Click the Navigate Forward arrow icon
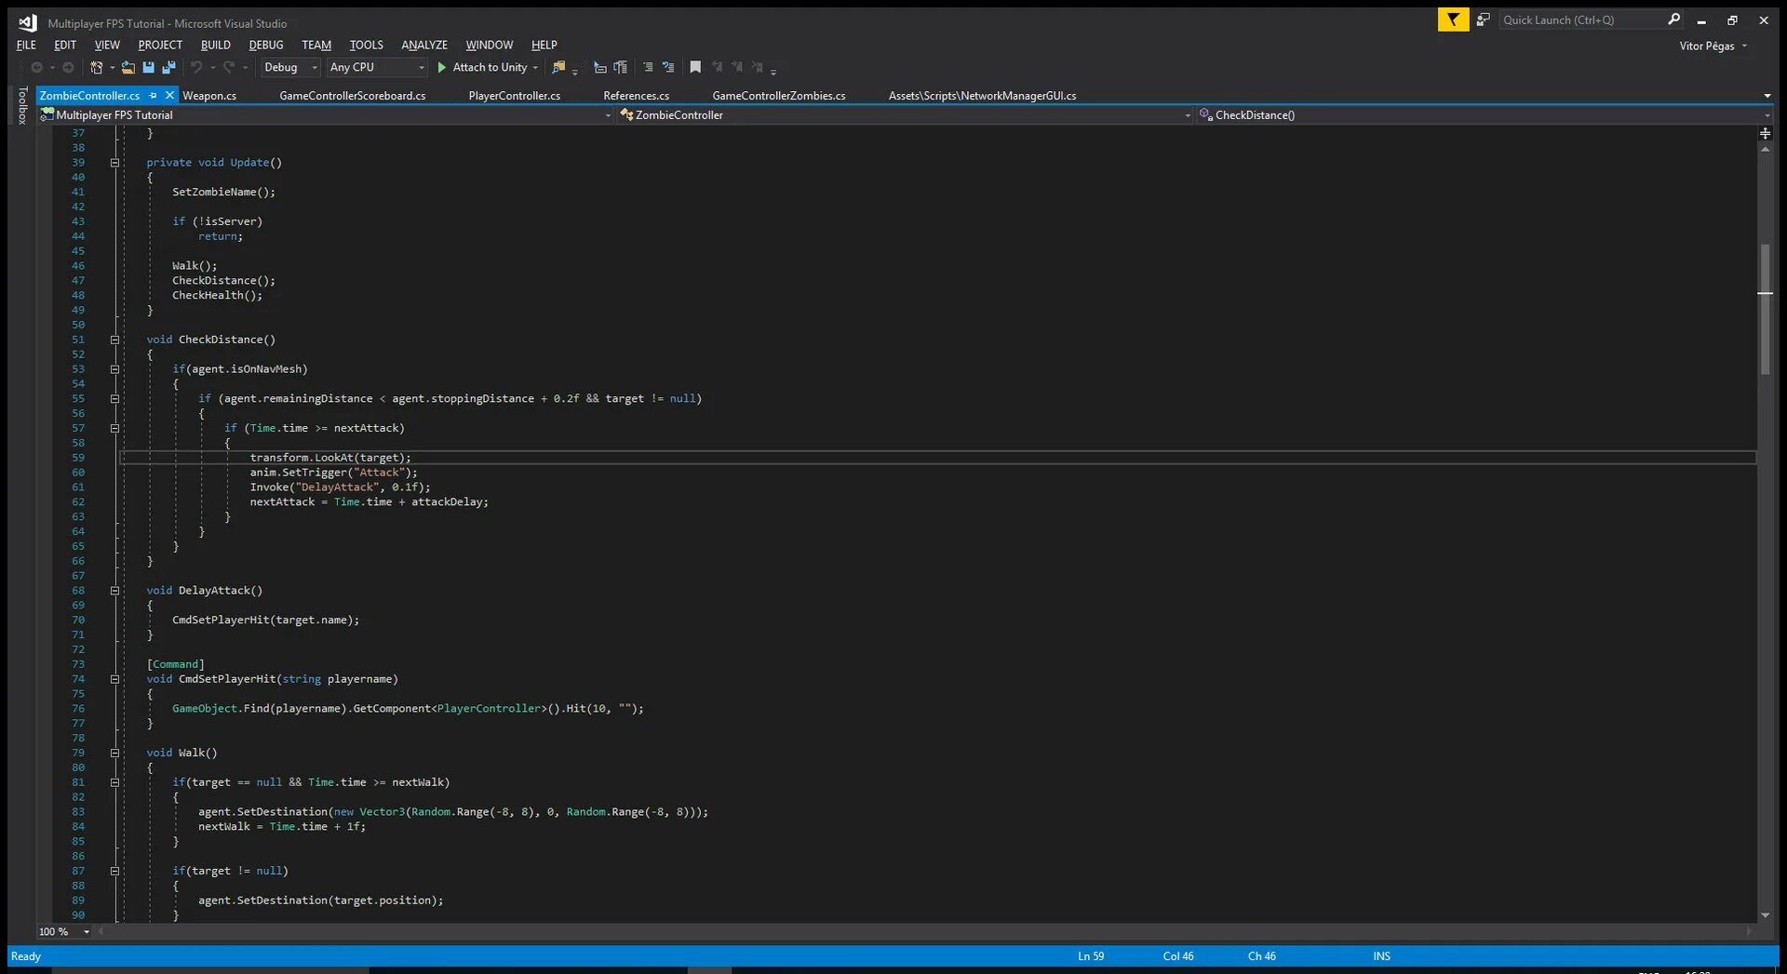 pyautogui.click(x=68, y=68)
